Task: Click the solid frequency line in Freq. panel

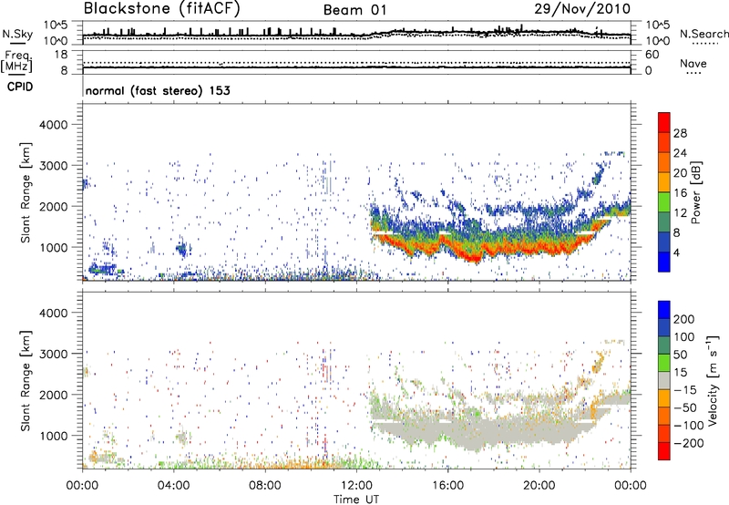Action: (x=356, y=67)
